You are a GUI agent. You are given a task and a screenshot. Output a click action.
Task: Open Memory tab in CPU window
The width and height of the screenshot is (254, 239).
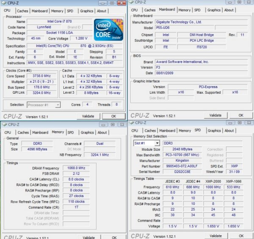57,11
